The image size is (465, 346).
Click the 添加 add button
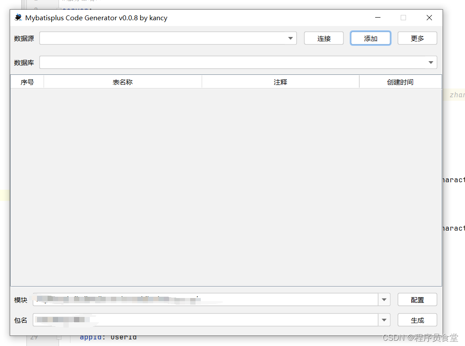pos(370,38)
